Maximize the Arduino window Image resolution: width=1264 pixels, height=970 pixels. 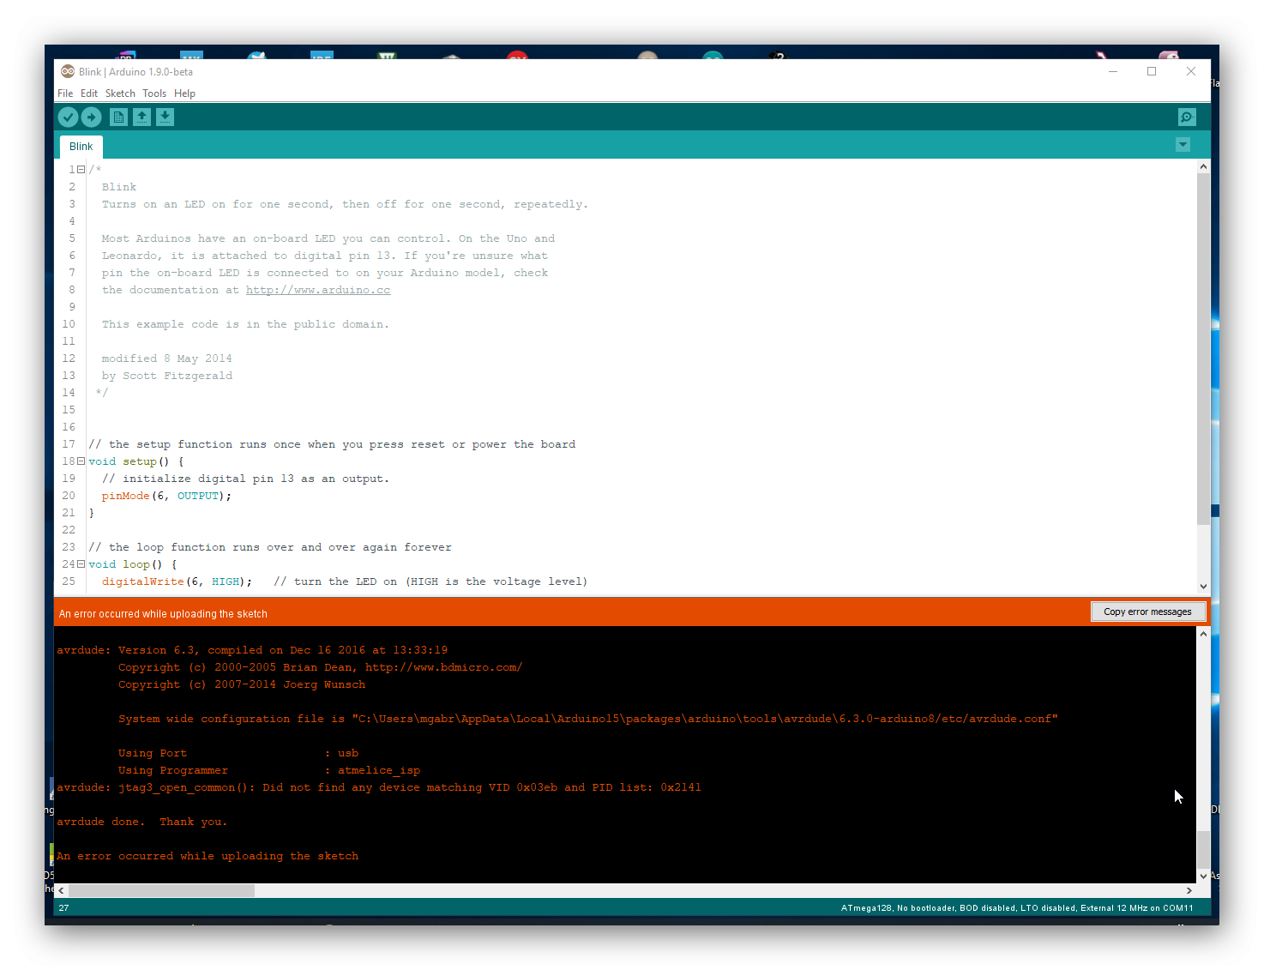tap(1152, 71)
